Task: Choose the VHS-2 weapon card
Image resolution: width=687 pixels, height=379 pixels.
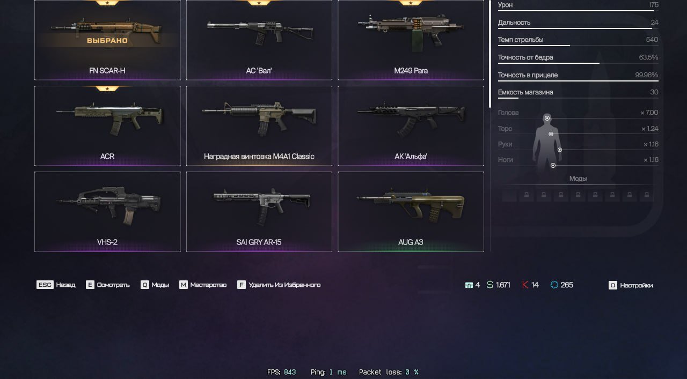Action: (x=107, y=212)
